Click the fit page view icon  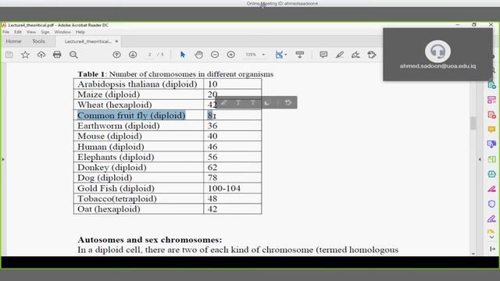(279, 55)
